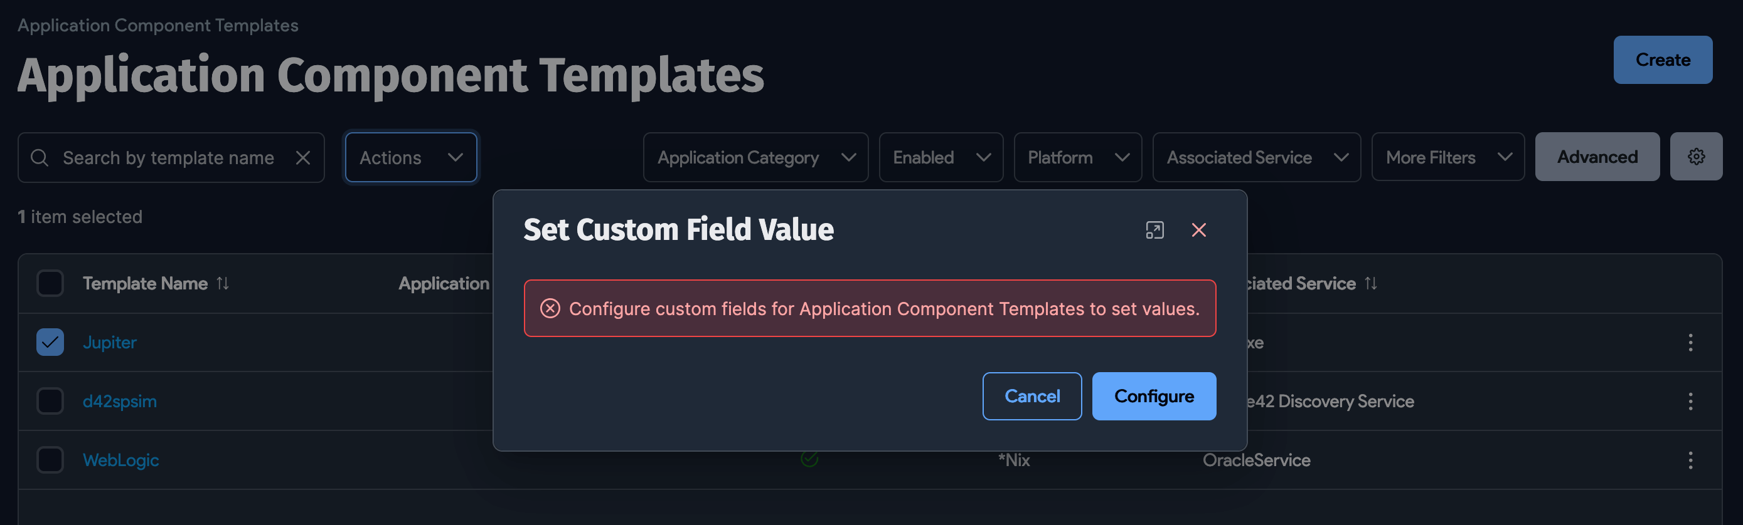Open the row actions menu for Jupiter
Image resolution: width=1743 pixels, height=525 pixels.
pyautogui.click(x=1690, y=343)
